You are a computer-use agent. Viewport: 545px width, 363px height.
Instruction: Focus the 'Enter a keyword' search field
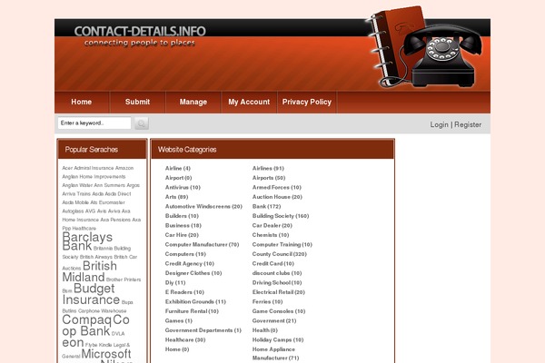[x=94, y=123]
